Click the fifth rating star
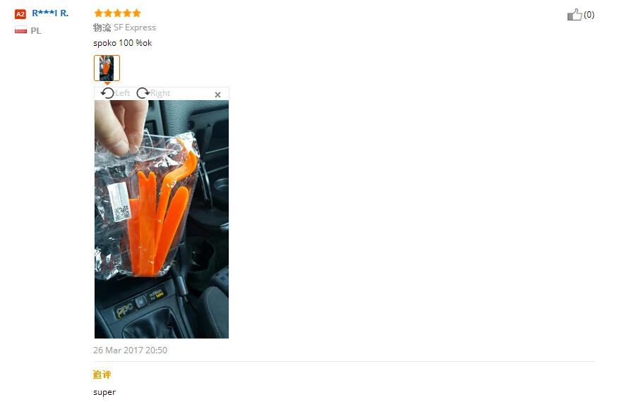The image size is (617, 409). [x=136, y=13]
